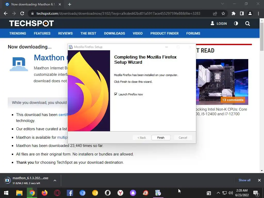Open the blue Chromium icon on taskbar
This screenshot has height=198, width=264.
click(x=82, y=193)
